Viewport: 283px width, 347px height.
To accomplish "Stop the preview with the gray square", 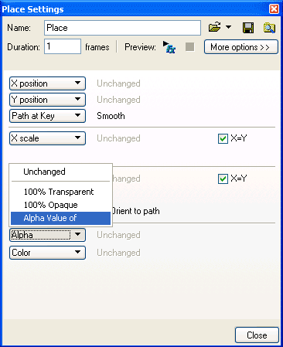I will coord(190,47).
